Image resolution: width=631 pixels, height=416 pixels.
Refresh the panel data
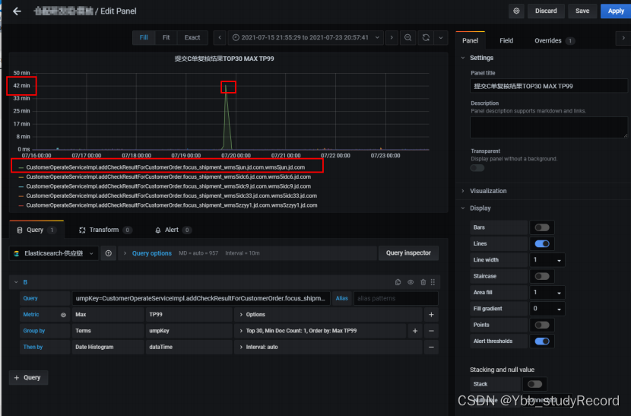(426, 37)
